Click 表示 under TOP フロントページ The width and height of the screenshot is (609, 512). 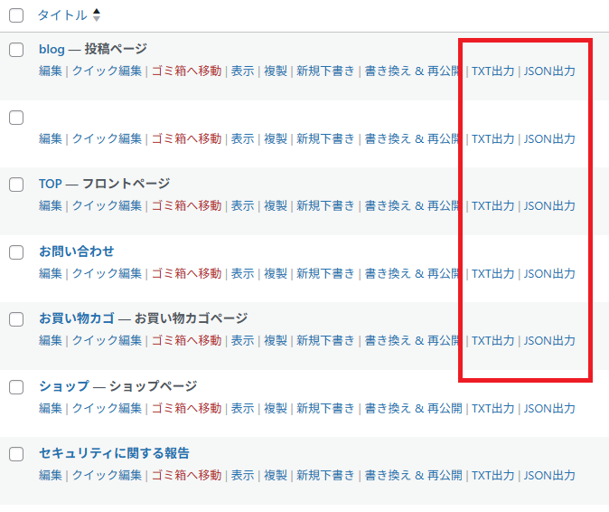243,205
